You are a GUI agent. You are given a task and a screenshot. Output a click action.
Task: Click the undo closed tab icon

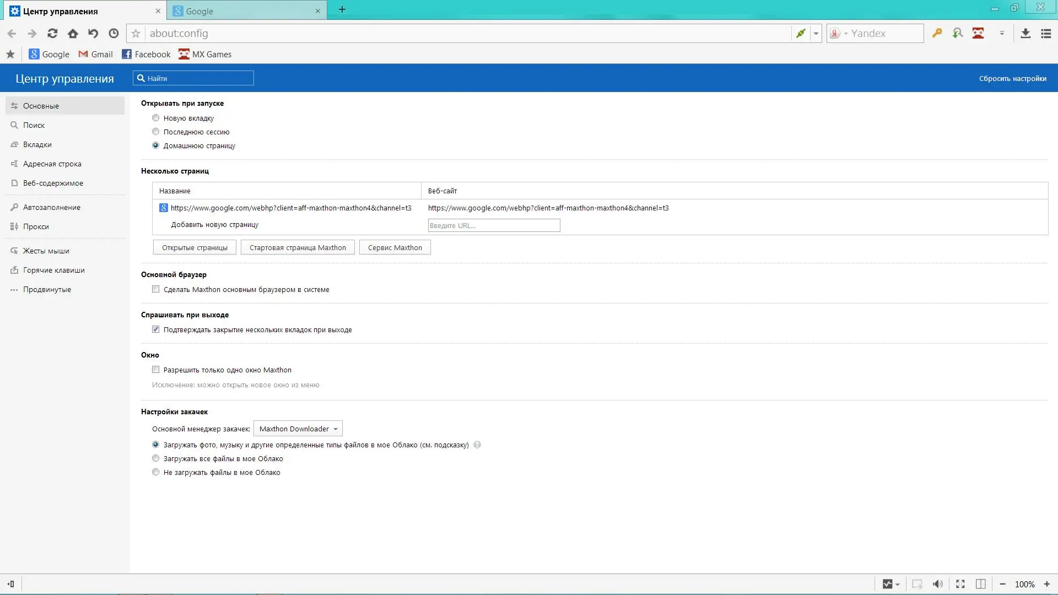pyautogui.click(x=93, y=34)
